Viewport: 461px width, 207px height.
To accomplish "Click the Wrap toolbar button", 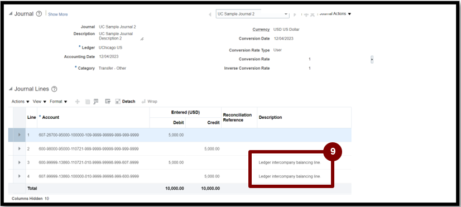I will (150, 102).
